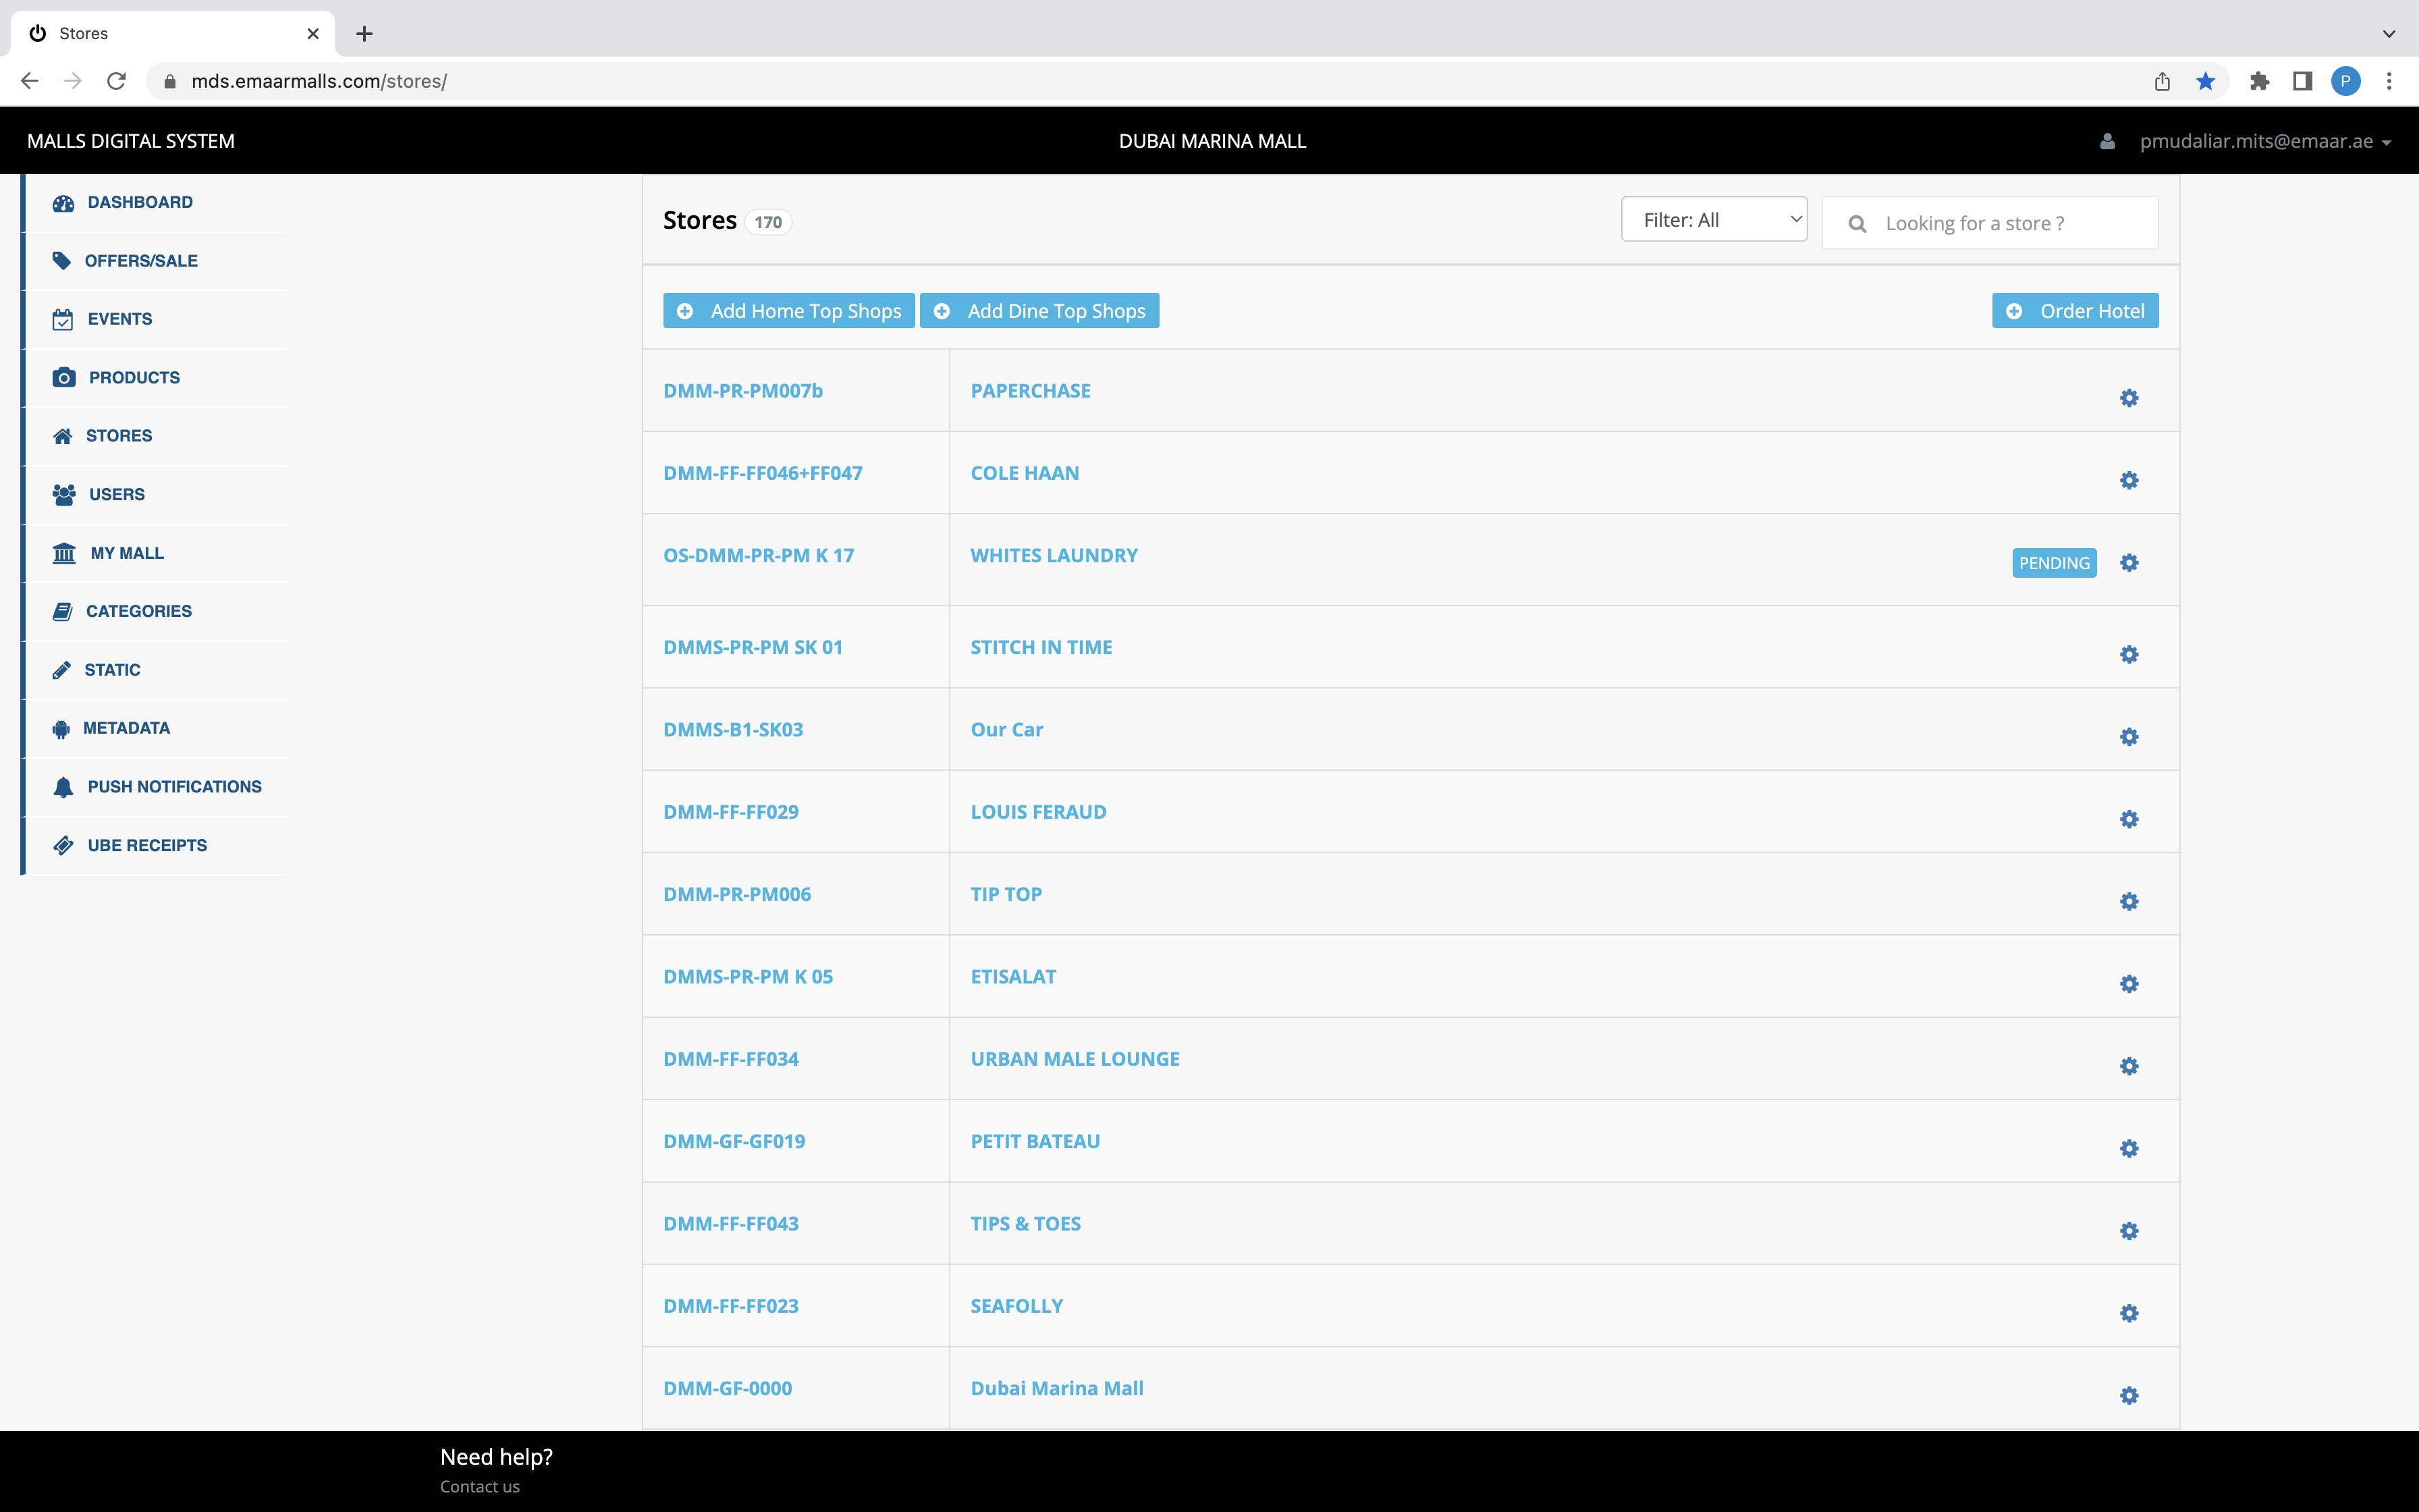Screen dimensions: 2419x1512
Task: Click the DUBAI MARINA MALL header title
Action: (x=1212, y=141)
